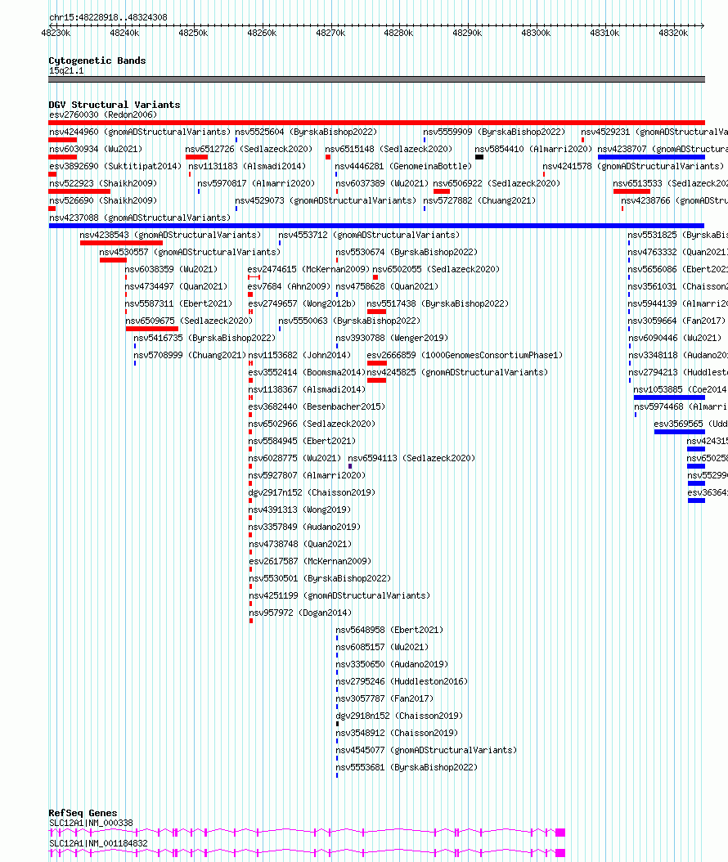Screen dimensions: 728x862
Task: Open nsv4238543 gnomAD variant label
Action: pos(170,235)
